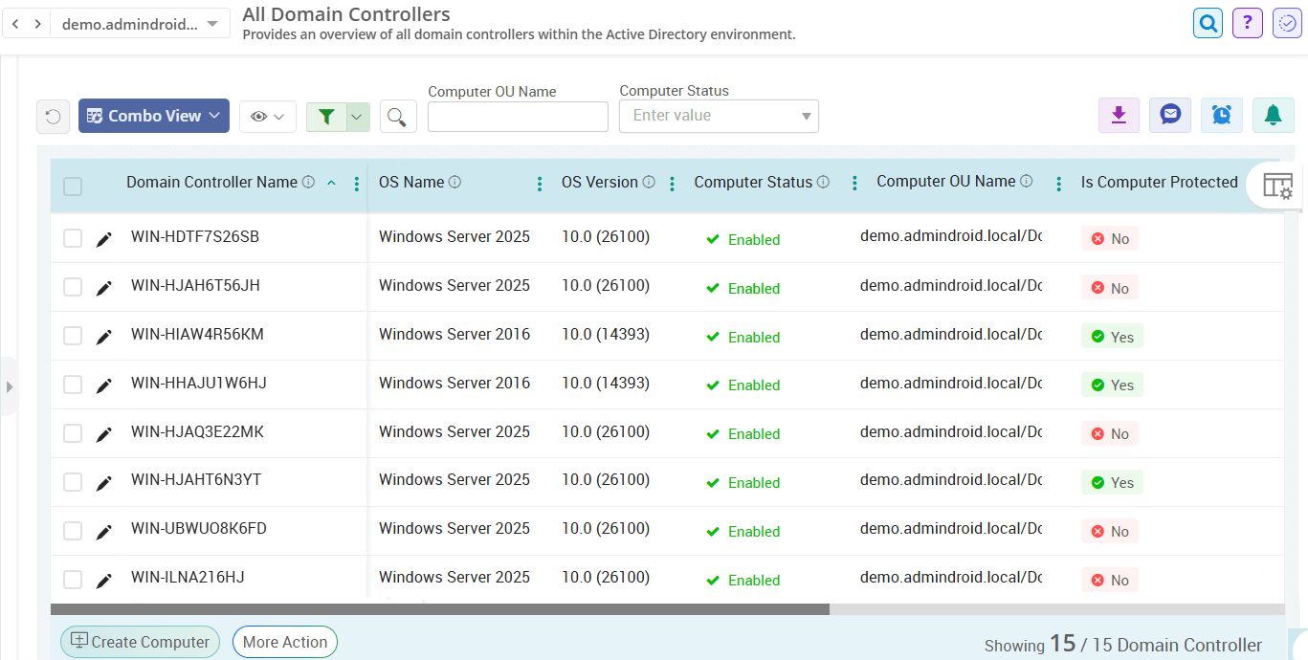Open the email report icon
This screenshot has height=660, width=1308.
(x=1170, y=115)
